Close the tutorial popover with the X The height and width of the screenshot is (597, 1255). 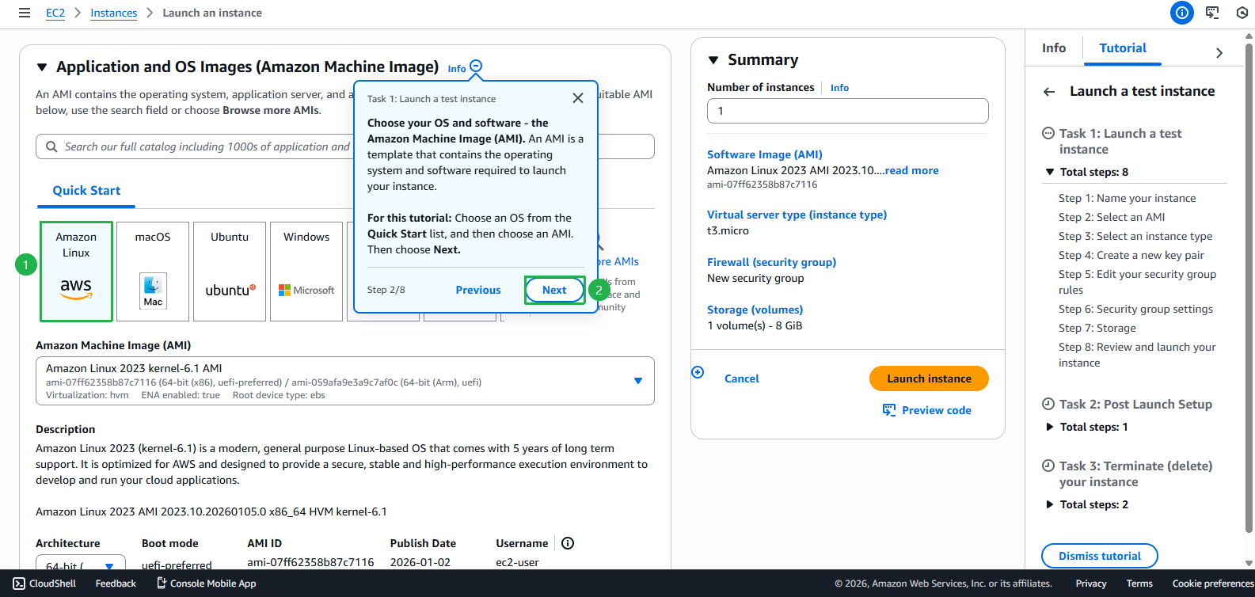pyautogui.click(x=578, y=98)
